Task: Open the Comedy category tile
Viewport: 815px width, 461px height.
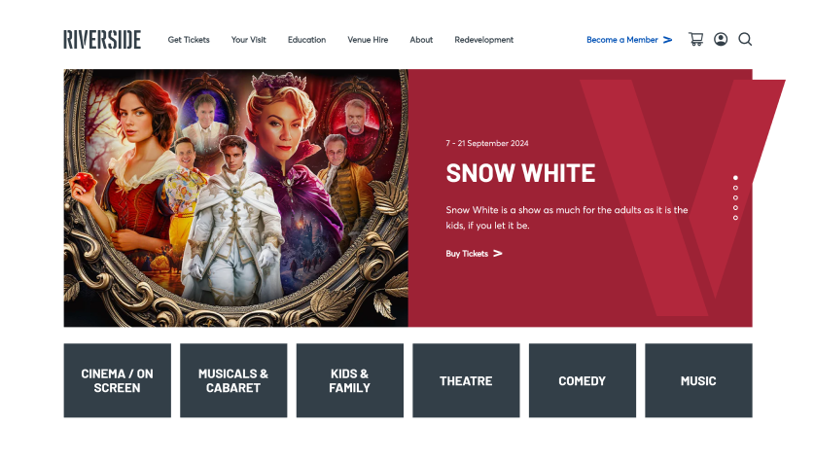Action: 583,380
